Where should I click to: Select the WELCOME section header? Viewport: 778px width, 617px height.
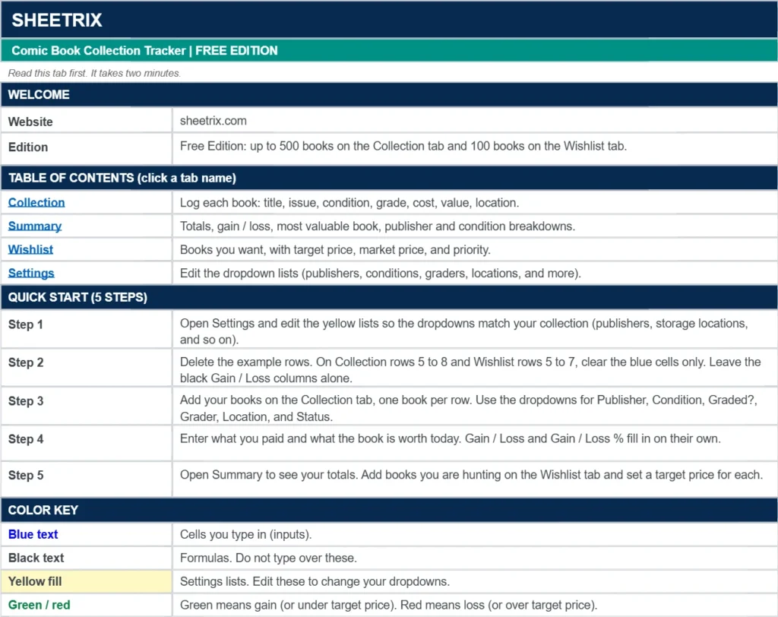(x=389, y=95)
